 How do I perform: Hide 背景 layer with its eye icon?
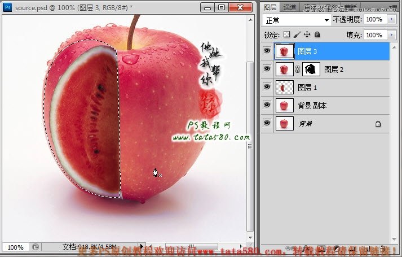tap(267, 123)
